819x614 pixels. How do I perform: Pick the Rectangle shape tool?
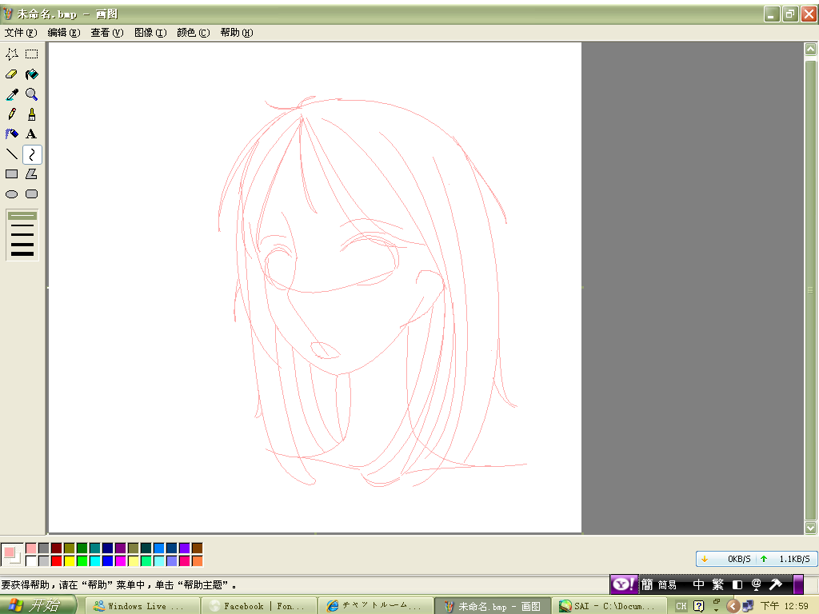[11, 173]
